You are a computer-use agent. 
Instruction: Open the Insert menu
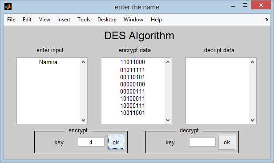(64, 20)
